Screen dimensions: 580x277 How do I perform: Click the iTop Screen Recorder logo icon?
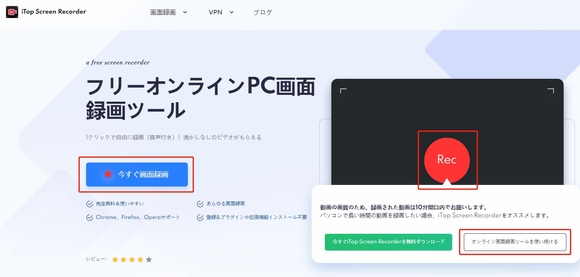[x=12, y=12]
